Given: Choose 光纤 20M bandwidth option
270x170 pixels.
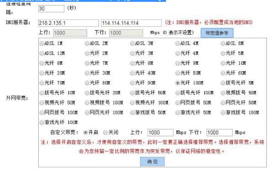Looking at the screenshot, I should pos(42,73).
